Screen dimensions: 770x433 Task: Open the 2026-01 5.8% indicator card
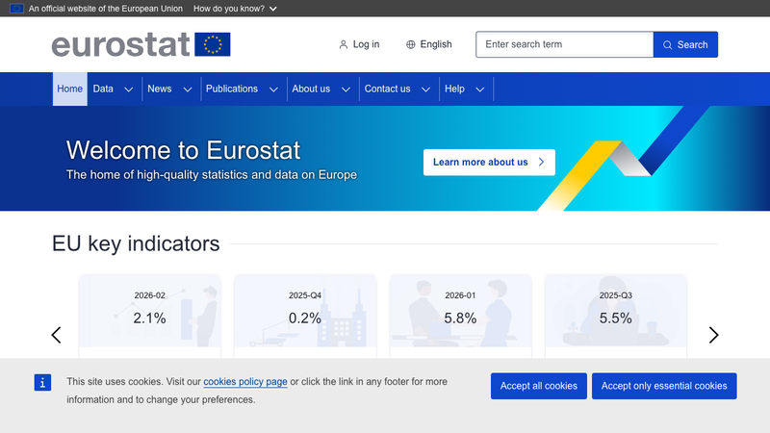click(461, 316)
